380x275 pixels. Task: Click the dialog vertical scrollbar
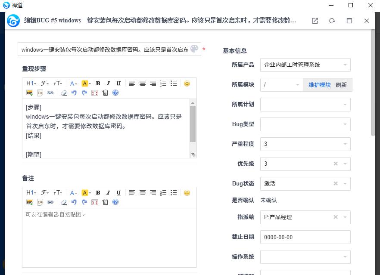(373, 82)
